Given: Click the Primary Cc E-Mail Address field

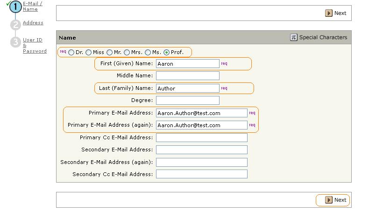Looking at the screenshot, I should [x=201, y=137].
